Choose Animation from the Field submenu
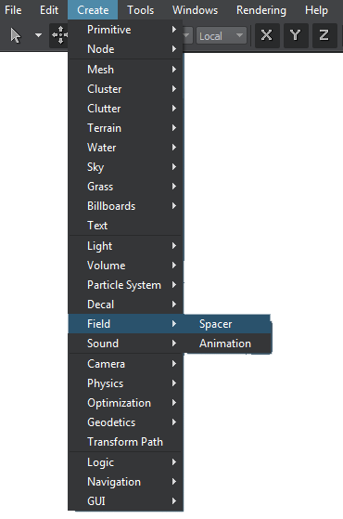The image size is (343, 519). pos(227,344)
